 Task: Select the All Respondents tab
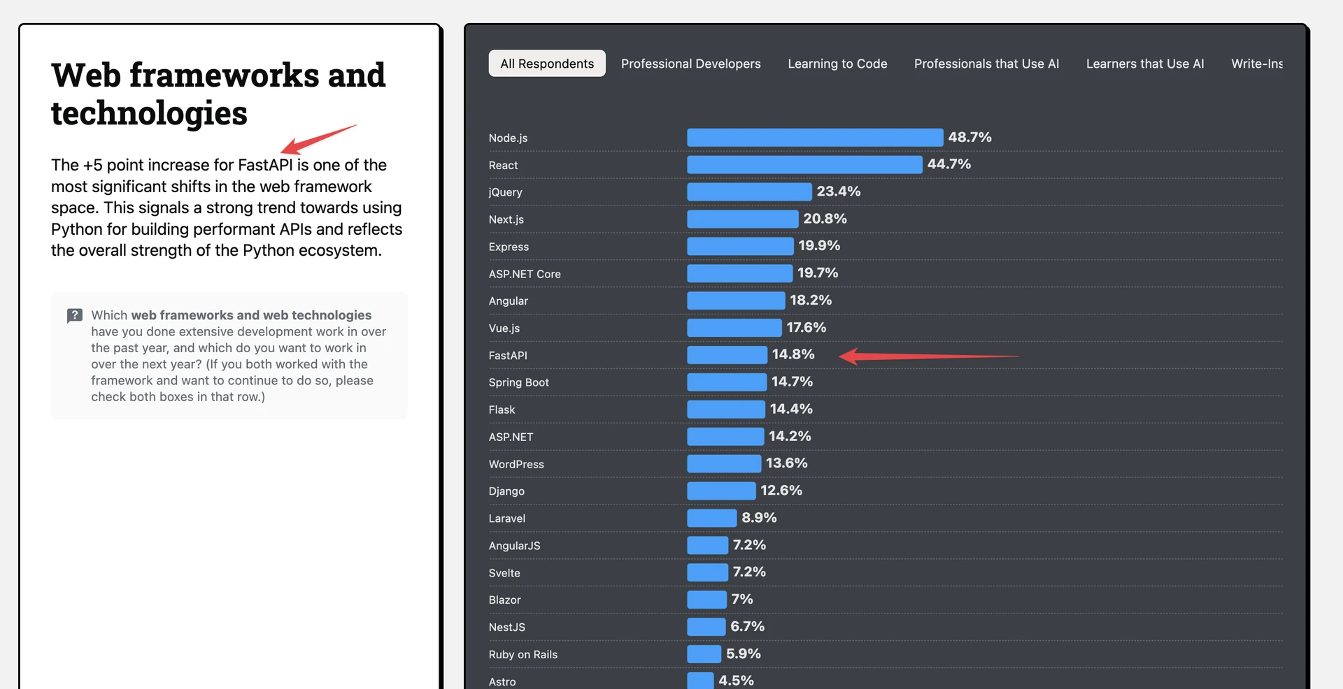click(x=547, y=64)
